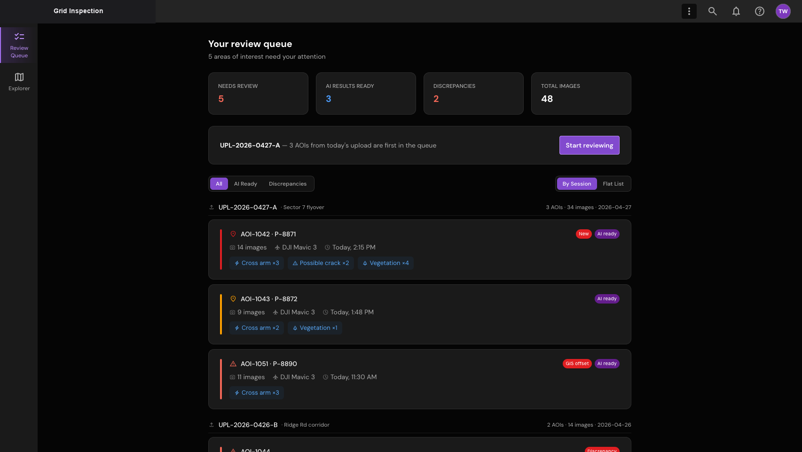Open the notifications bell
Viewport: 802px width, 452px height.
click(736, 11)
